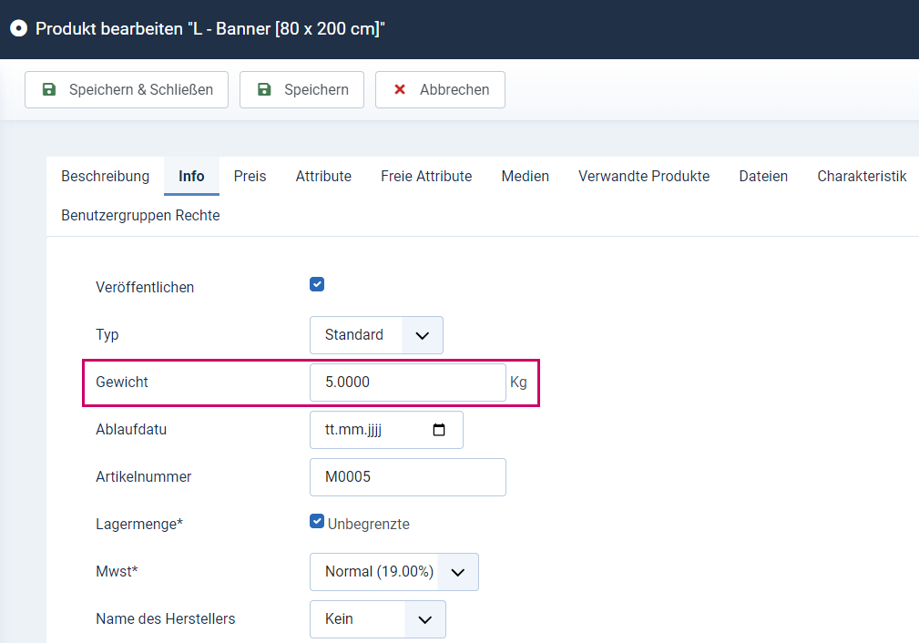Switch to the Medien tab

pyautogui.click(x=526, y=176)
